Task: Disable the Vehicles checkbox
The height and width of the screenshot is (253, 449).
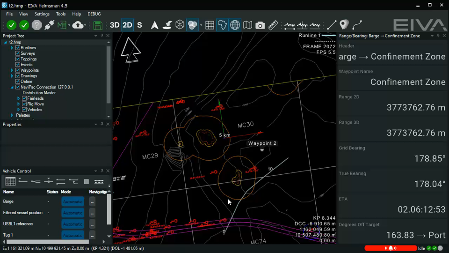Action: click(24, 110)
